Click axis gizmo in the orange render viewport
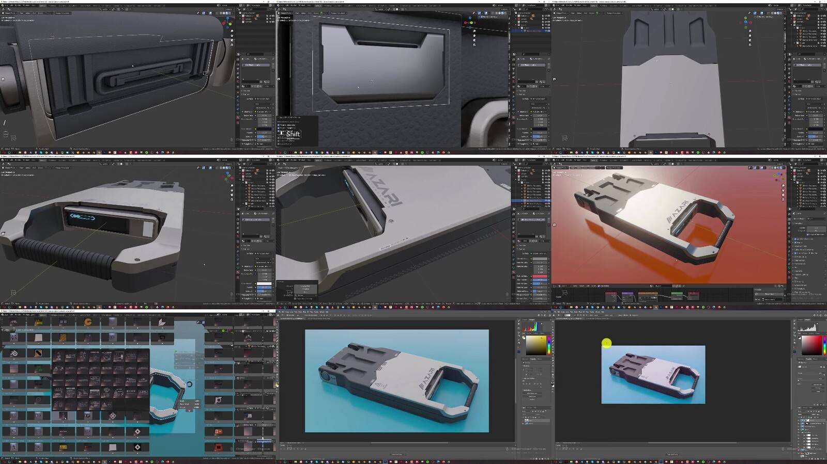Screen dimensions: 827x464 (x=778, y=177)
